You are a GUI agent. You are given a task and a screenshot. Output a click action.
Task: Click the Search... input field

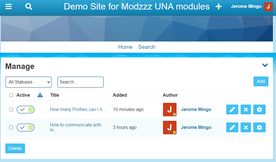80,82
